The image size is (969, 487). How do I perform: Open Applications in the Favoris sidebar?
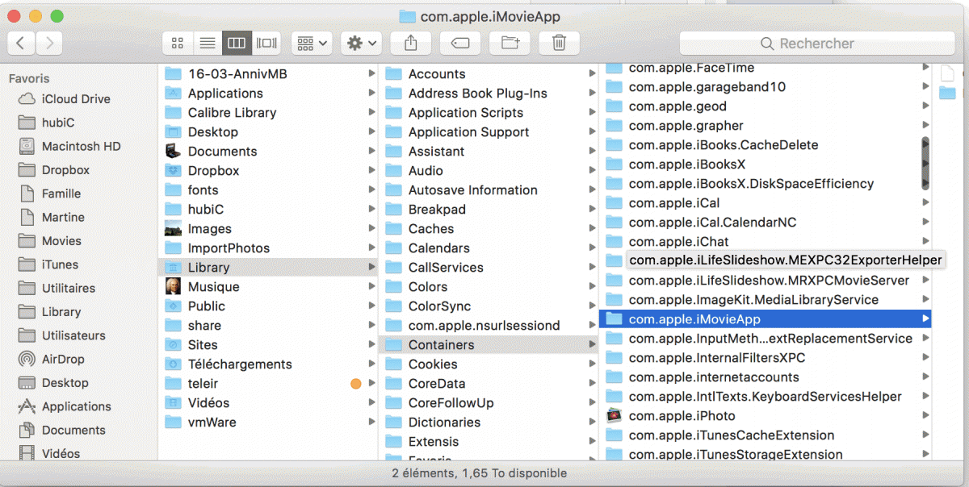point(76,406)
